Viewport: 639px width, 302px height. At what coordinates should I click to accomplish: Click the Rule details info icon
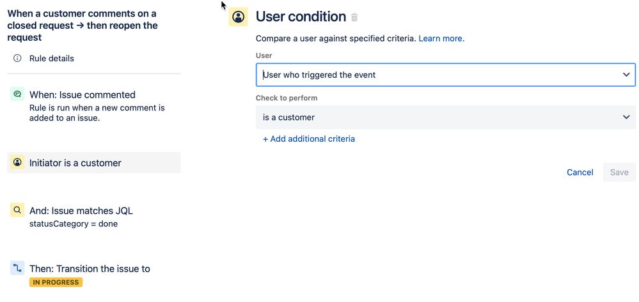[x=17, y=58]
